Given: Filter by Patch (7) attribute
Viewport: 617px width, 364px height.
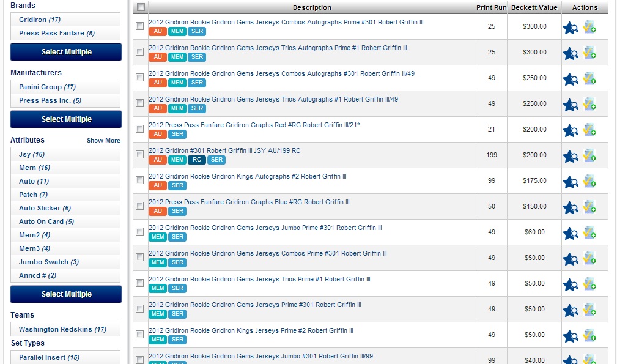Looking at the screenshot, I should click(x=34, y=195).
